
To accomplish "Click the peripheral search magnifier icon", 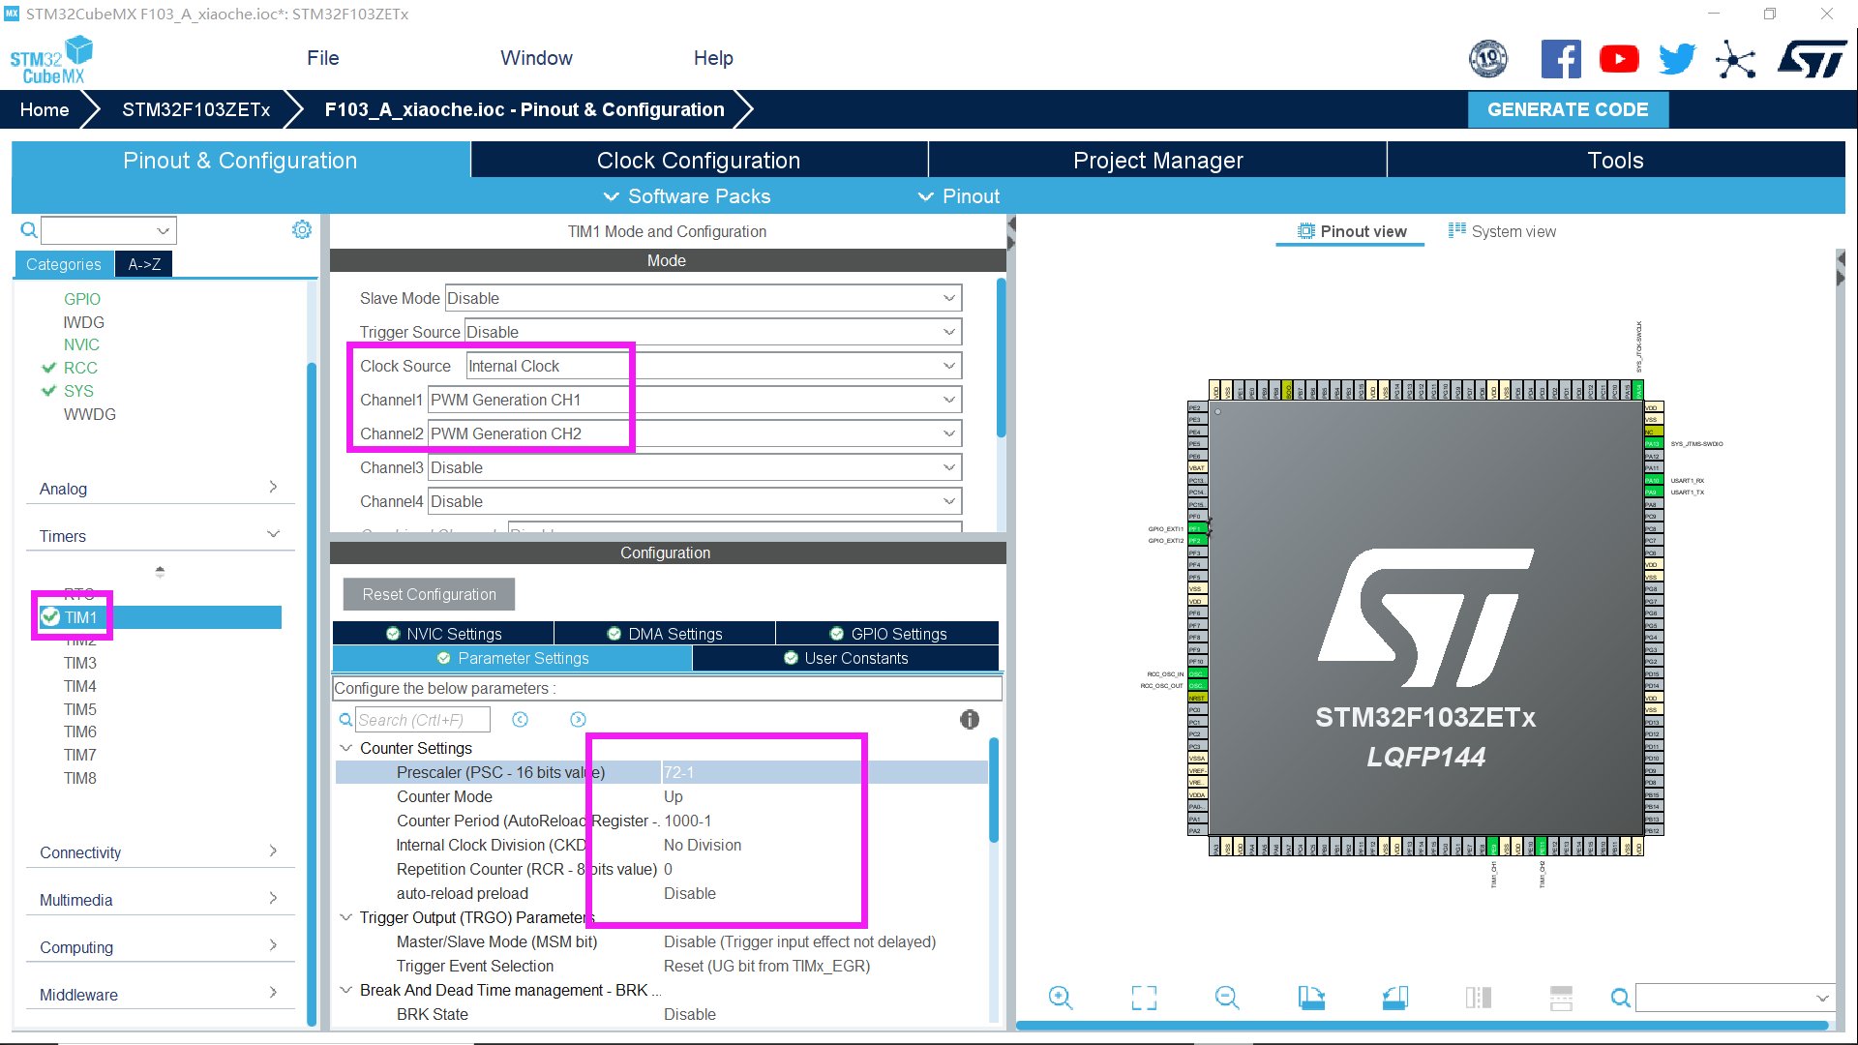I will pyautogui.click(x=29, y=230).
